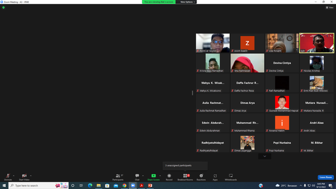336x189 pixels.
Task: Open PowerPoint from taskbar
Action: (x=150, y=185)
